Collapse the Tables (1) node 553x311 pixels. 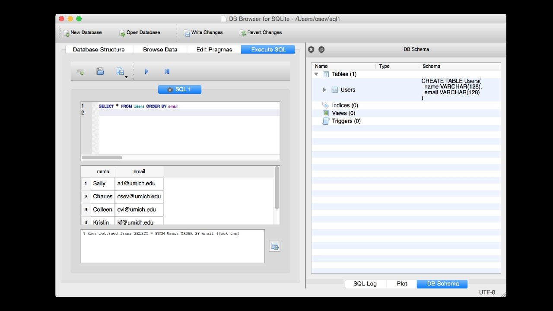coord(316,74)
